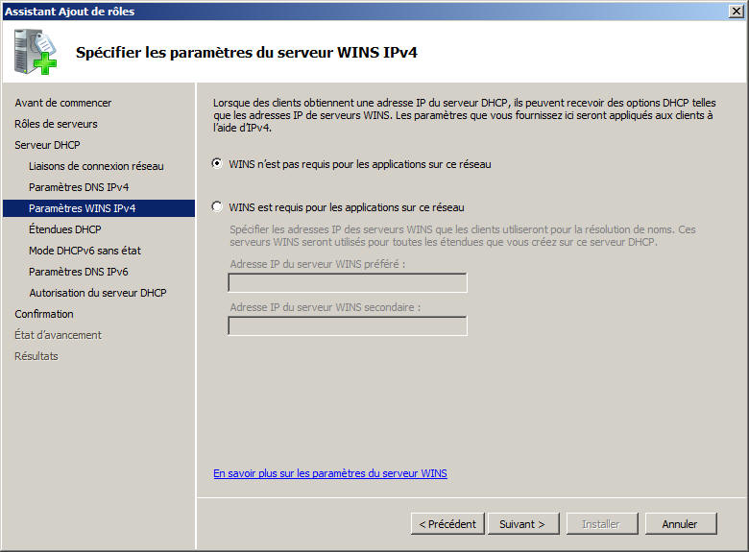Image resolution: width=749 pixels, height=552 pixels.
Task: Jump to 'Étendues DHCP' step
Action: pos(64,229)
